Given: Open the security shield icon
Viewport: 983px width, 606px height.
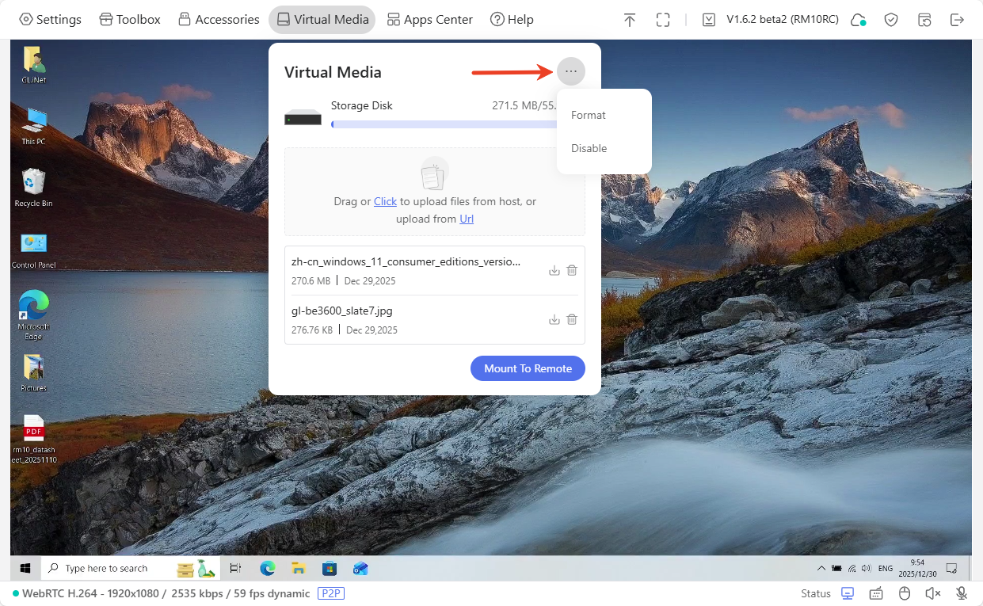Looking at the screenshot, I should (891, 20).
